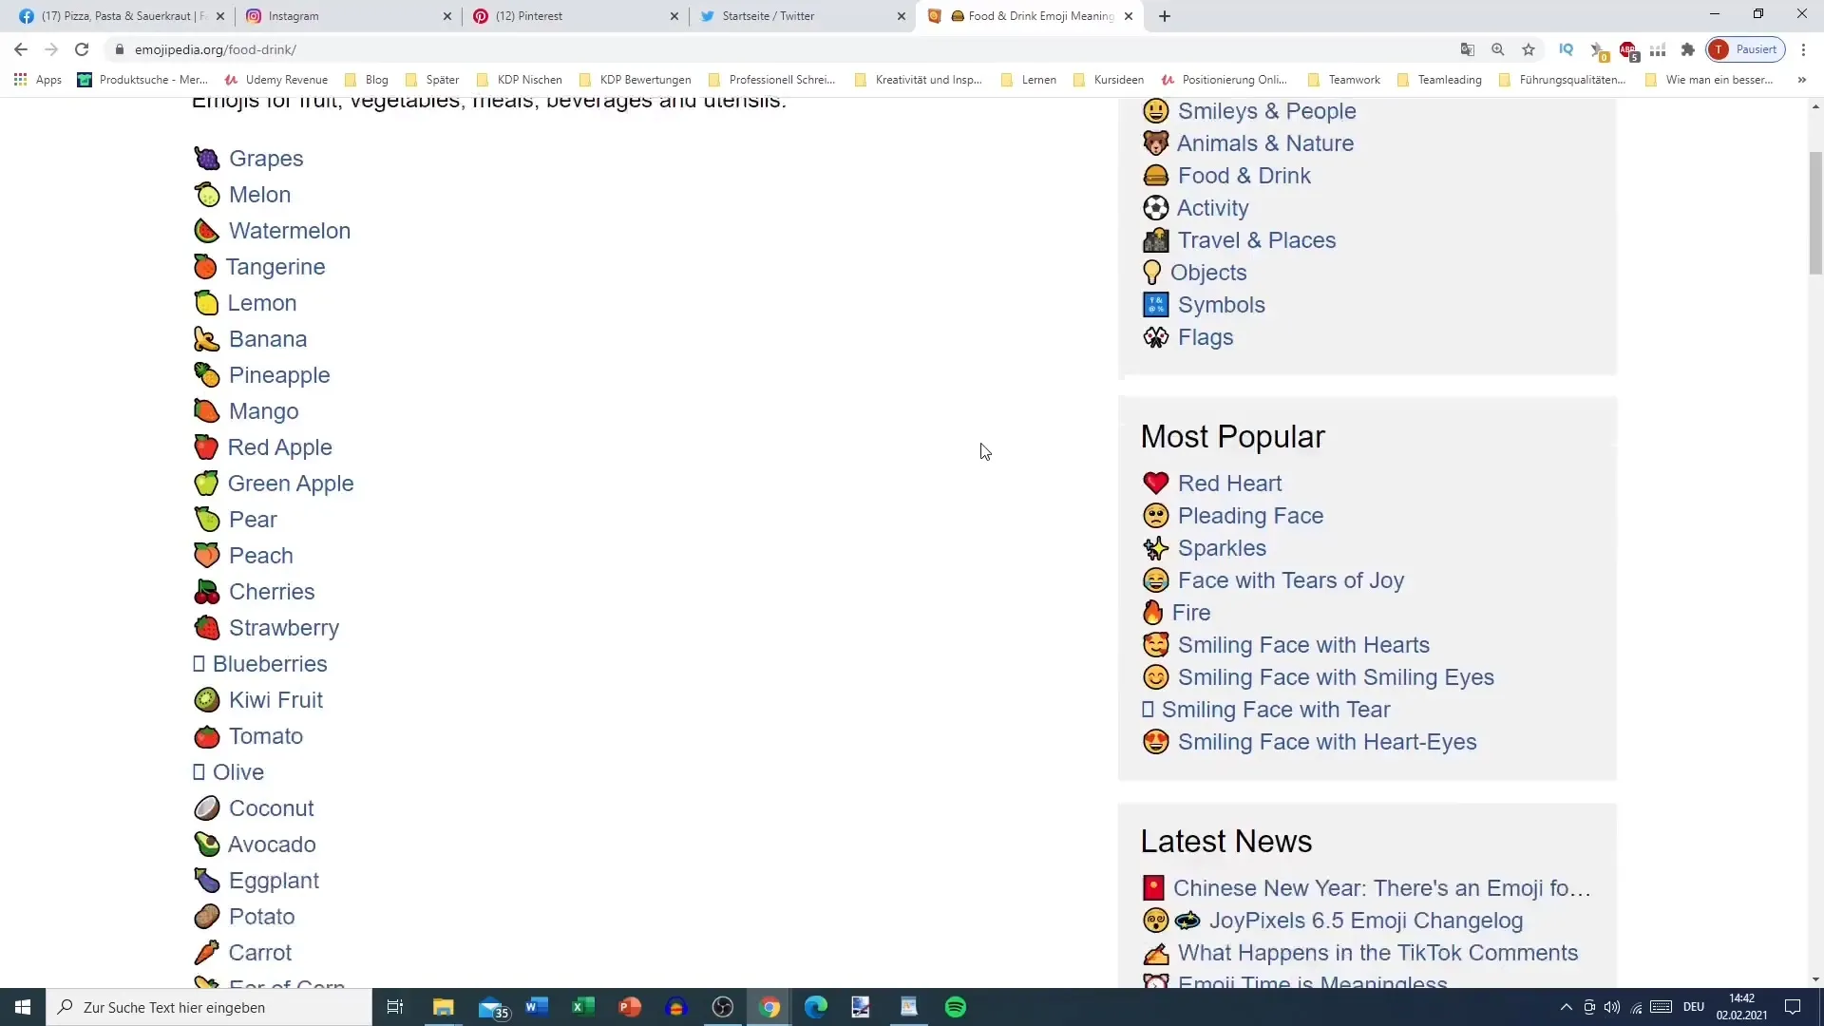Open File Explorer from the taskbar

[444, 1007]
